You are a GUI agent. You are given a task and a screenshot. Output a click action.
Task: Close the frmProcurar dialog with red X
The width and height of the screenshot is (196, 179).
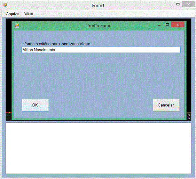pos(178,24)
